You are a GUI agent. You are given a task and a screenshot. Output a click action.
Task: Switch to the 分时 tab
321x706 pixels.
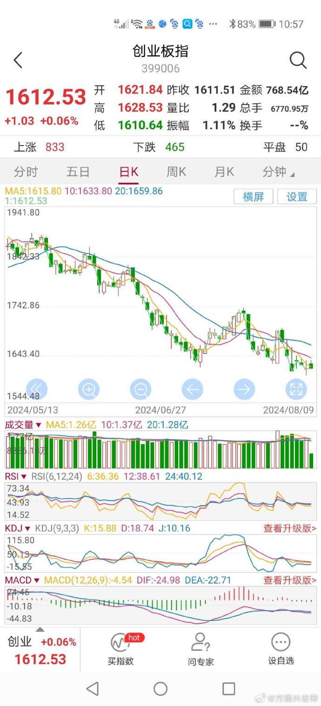point(26,172)
